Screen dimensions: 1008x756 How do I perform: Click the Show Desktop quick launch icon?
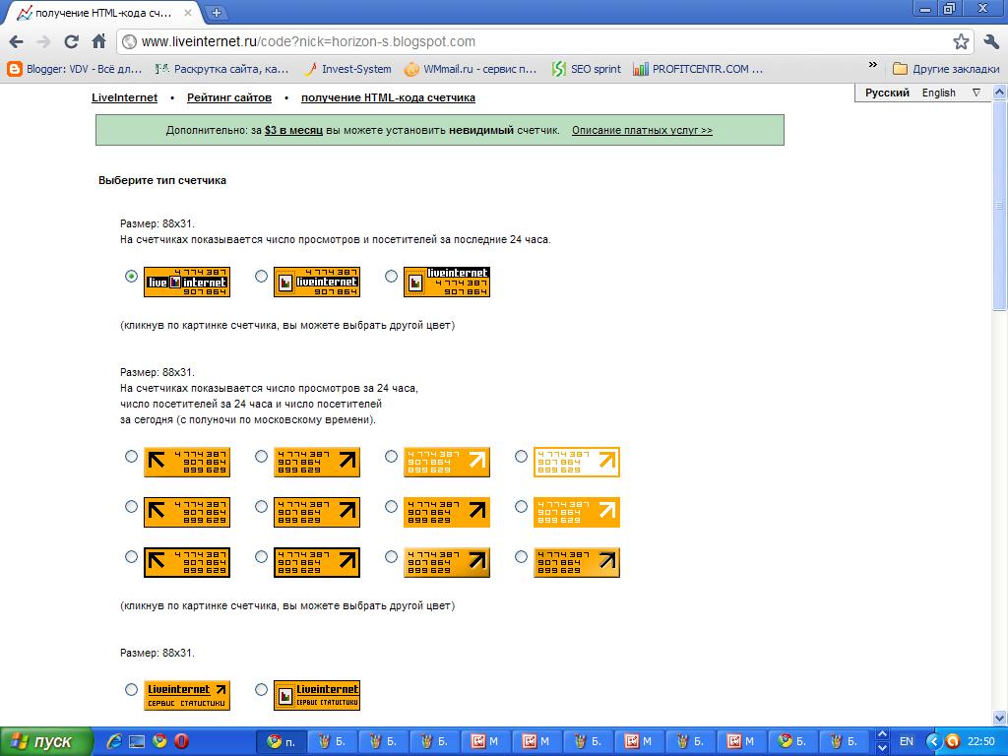tap(137, 742)
